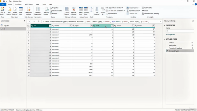This screenshot has width=197, height=111.
Task: Close Query Settings pane
Action: click(x=193, y=21)
